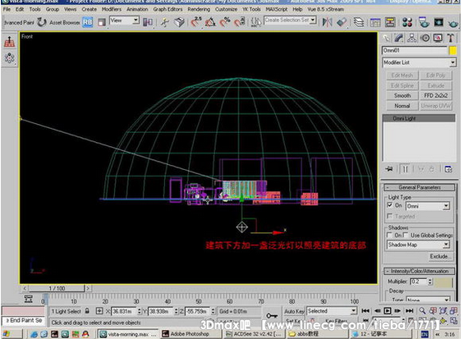The width and height of the screenshot is (464, 339).
Task: Switch to Display command panel tab
Action: 438,38
